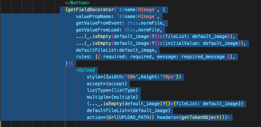The height and width of the screenshot is (127, 261).
Task: Click getFieldDecorator function call
Action: (115, 10)
